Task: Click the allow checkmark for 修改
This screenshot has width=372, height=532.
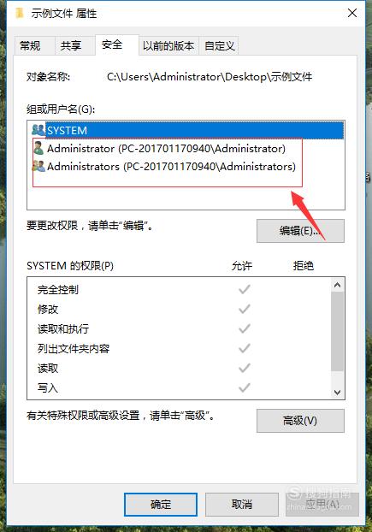Action: coord(245,309)
